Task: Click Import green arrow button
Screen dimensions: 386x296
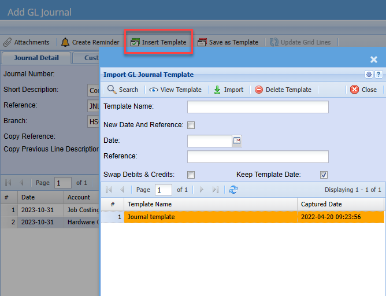Action: pos(228,90)
